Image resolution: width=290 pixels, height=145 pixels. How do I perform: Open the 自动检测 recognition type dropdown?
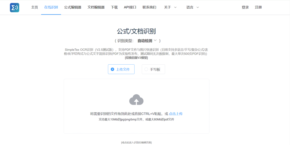coord(147,41)
